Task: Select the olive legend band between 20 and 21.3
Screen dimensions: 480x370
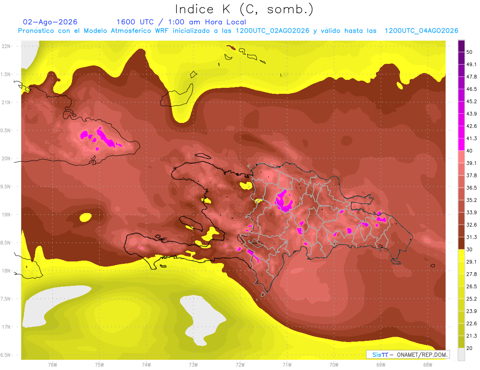Action: (x=461, y=342)
